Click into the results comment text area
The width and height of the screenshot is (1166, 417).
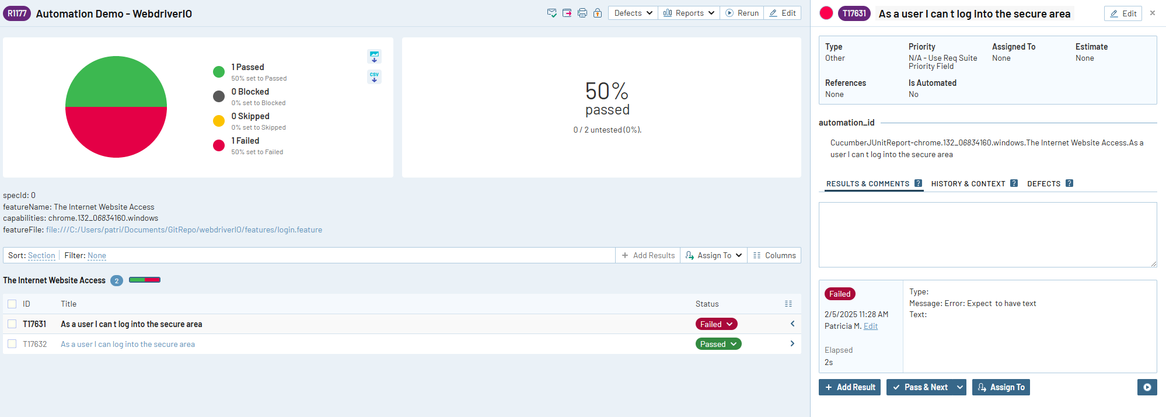click(x=987, y=234)
